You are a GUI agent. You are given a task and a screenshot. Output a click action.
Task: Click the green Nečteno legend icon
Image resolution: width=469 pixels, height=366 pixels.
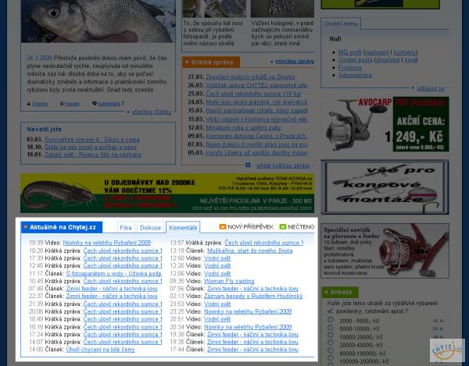click(283, 227)
